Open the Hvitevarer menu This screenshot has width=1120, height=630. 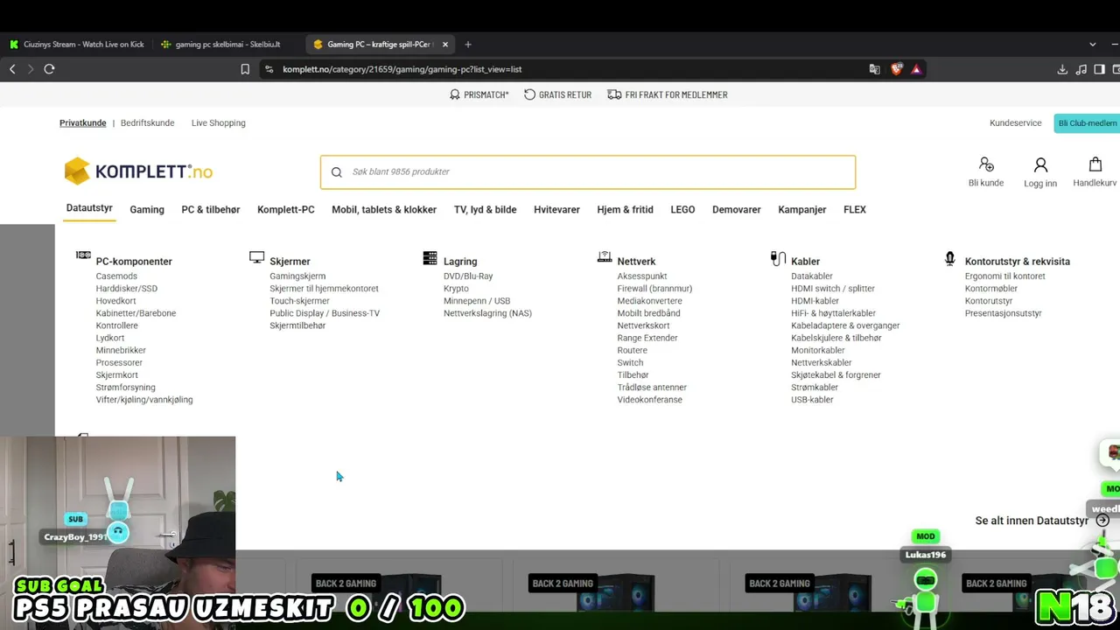coord(557,210)
